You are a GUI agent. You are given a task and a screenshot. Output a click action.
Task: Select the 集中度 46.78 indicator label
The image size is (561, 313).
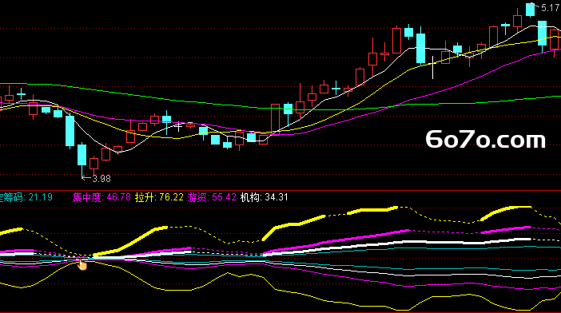101,197
